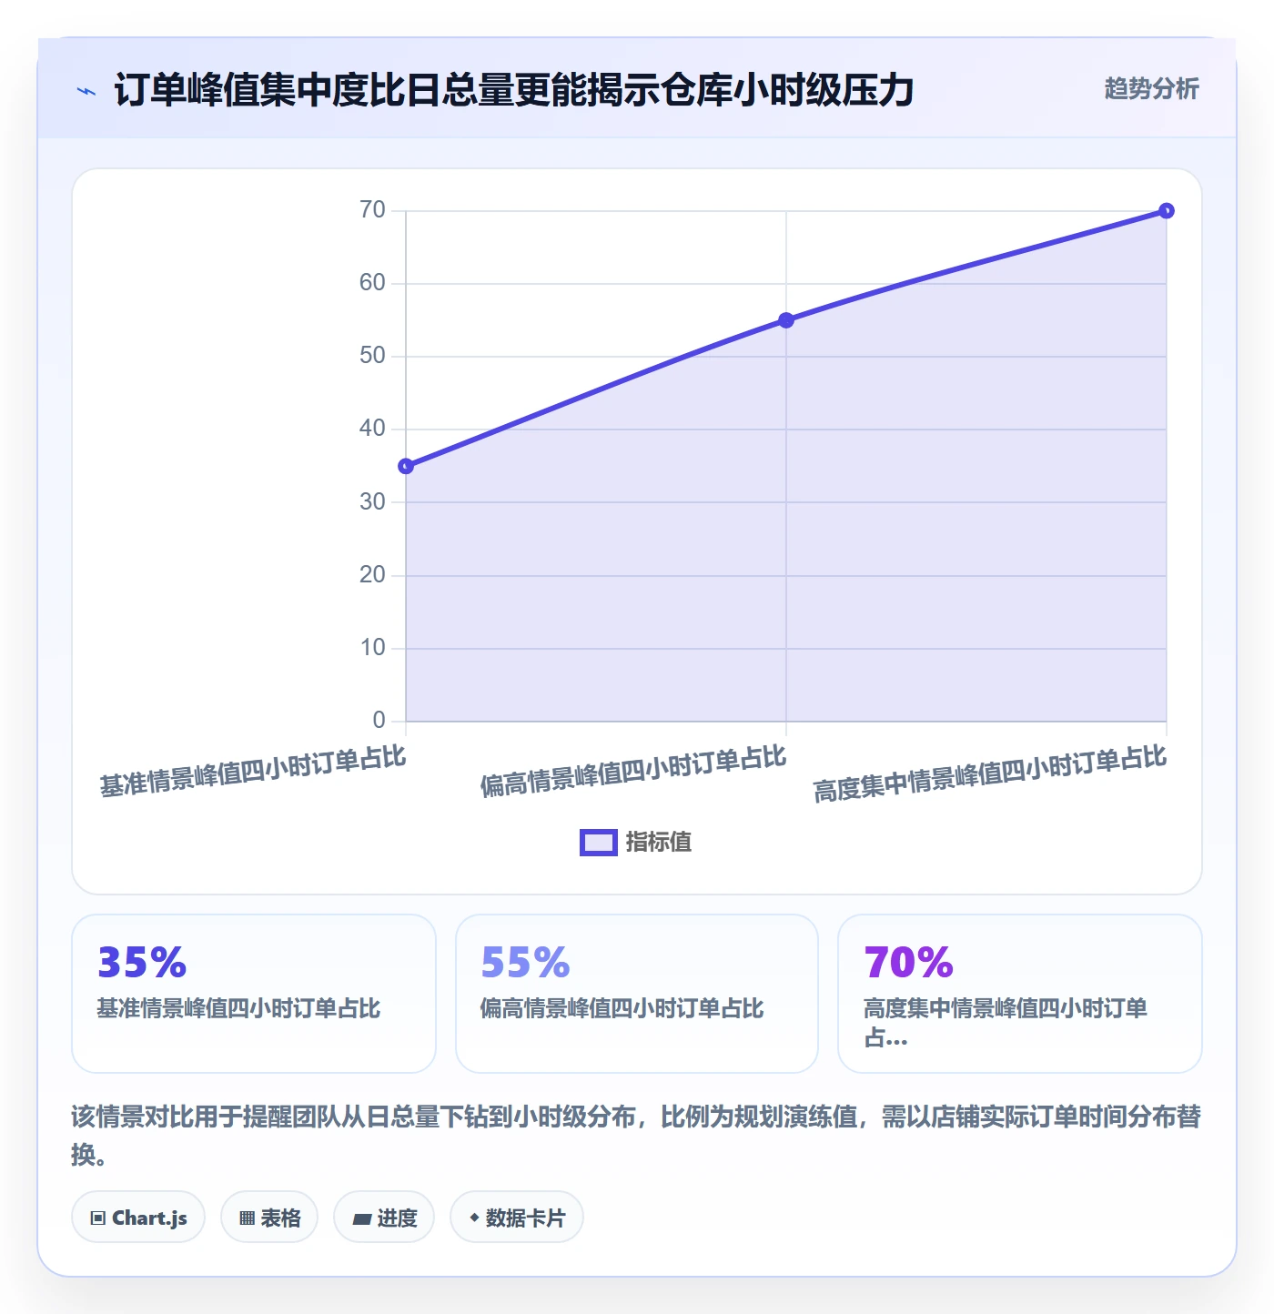Click the grid icon on 表格 tag

pos(247,1218)
